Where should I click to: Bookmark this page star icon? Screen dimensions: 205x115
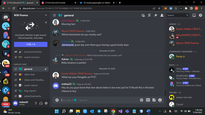(x=159, y=8)
